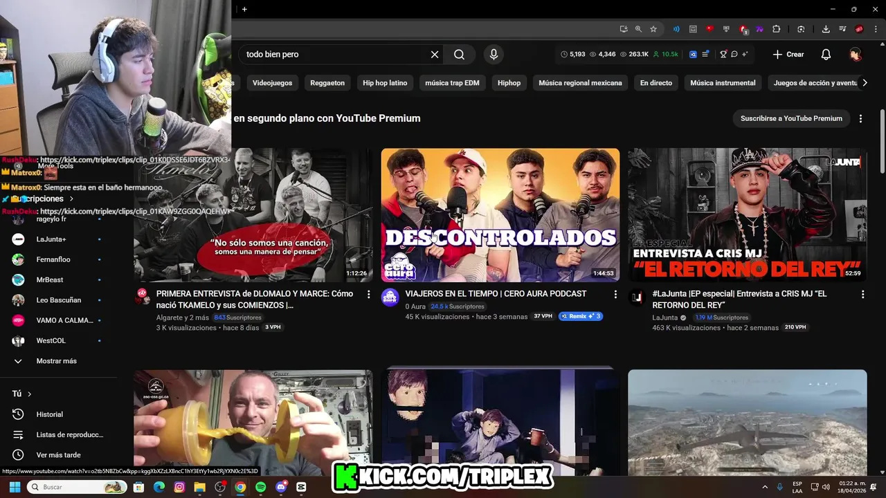Open the Chrome extensions puzzle icon

[x=776, y=29]
